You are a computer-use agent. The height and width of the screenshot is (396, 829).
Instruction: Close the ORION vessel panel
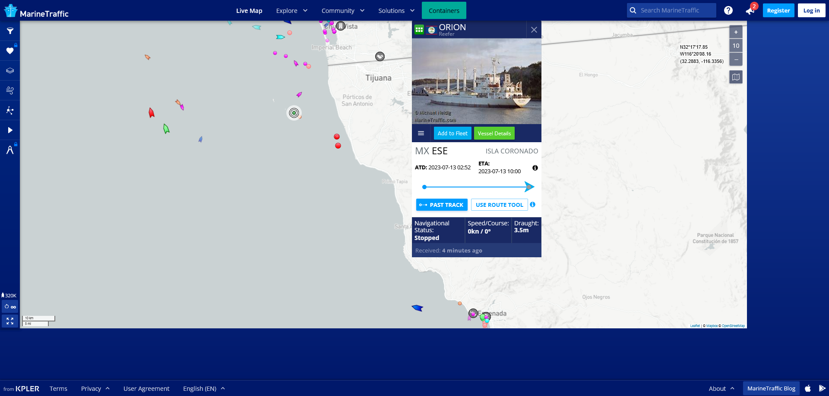[x=534, y=30]
